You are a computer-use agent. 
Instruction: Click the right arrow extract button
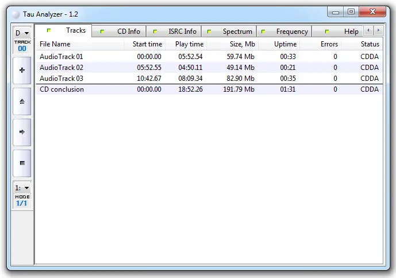(22, 132)
